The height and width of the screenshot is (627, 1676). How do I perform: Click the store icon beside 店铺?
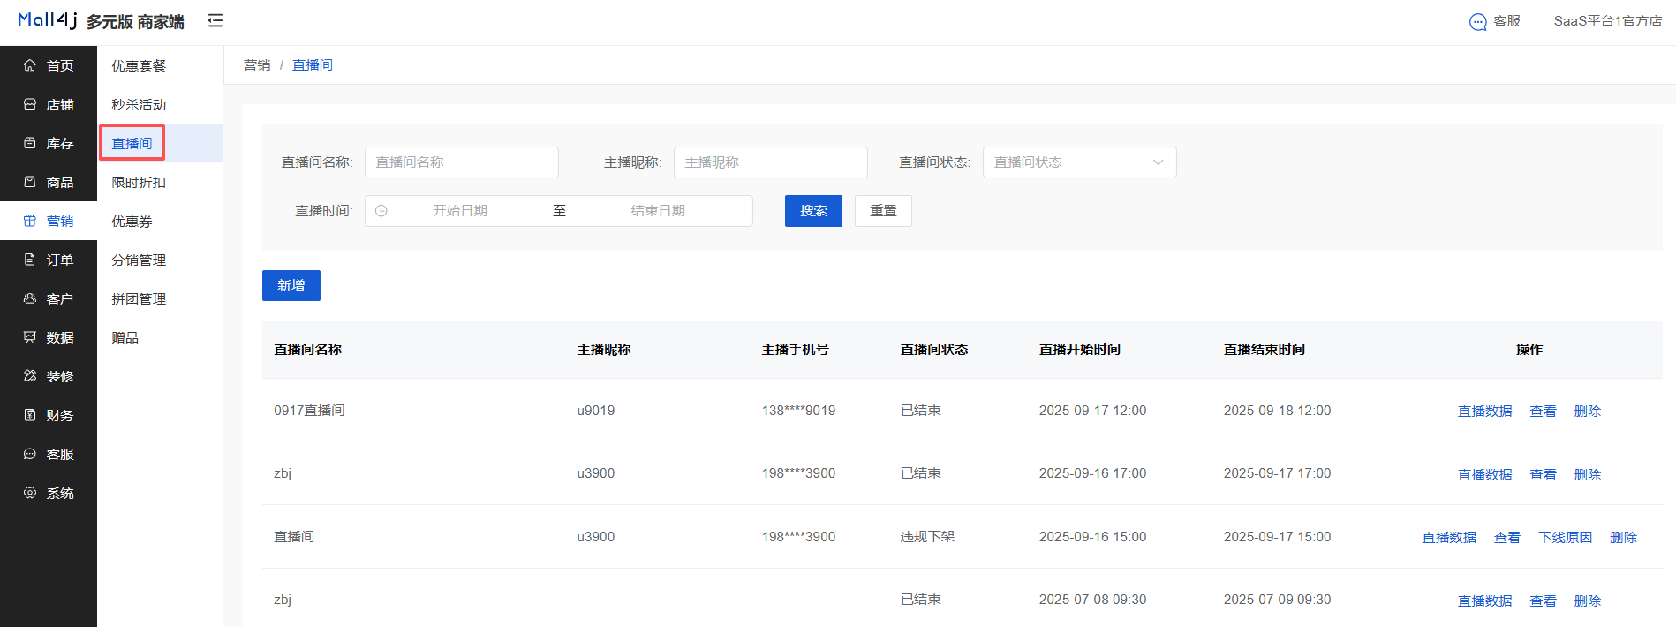[30, 104]
